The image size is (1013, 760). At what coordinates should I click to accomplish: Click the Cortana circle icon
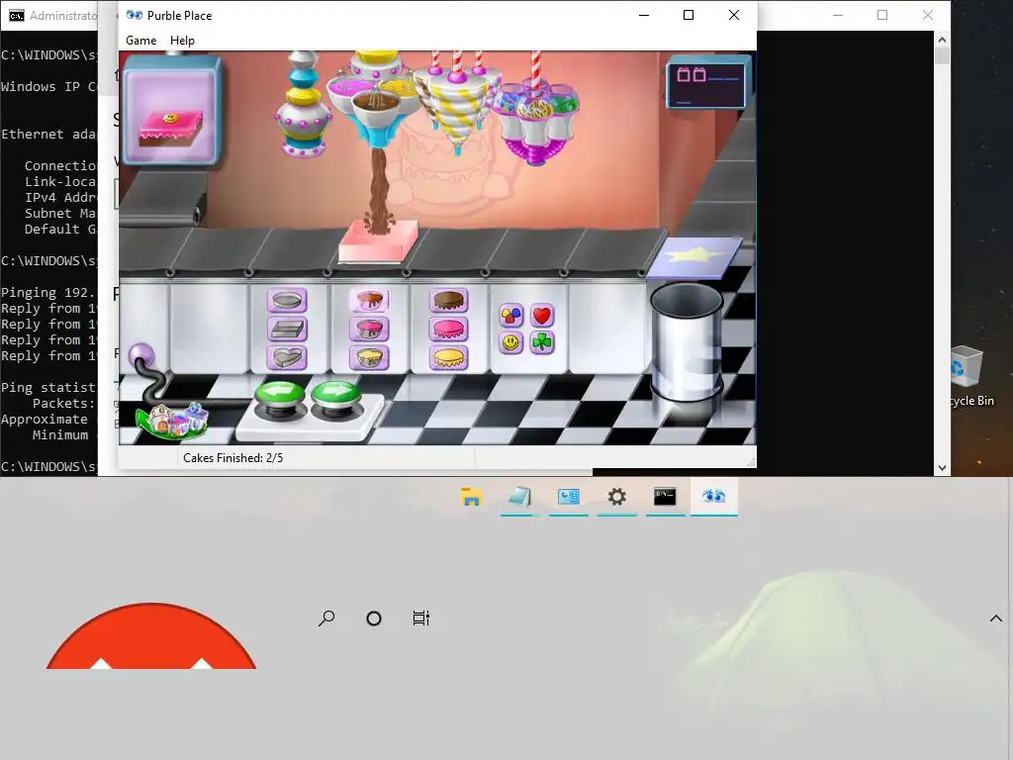click(373, 618)
